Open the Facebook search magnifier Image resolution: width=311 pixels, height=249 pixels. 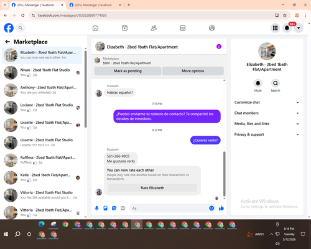(x=21, y=28)
